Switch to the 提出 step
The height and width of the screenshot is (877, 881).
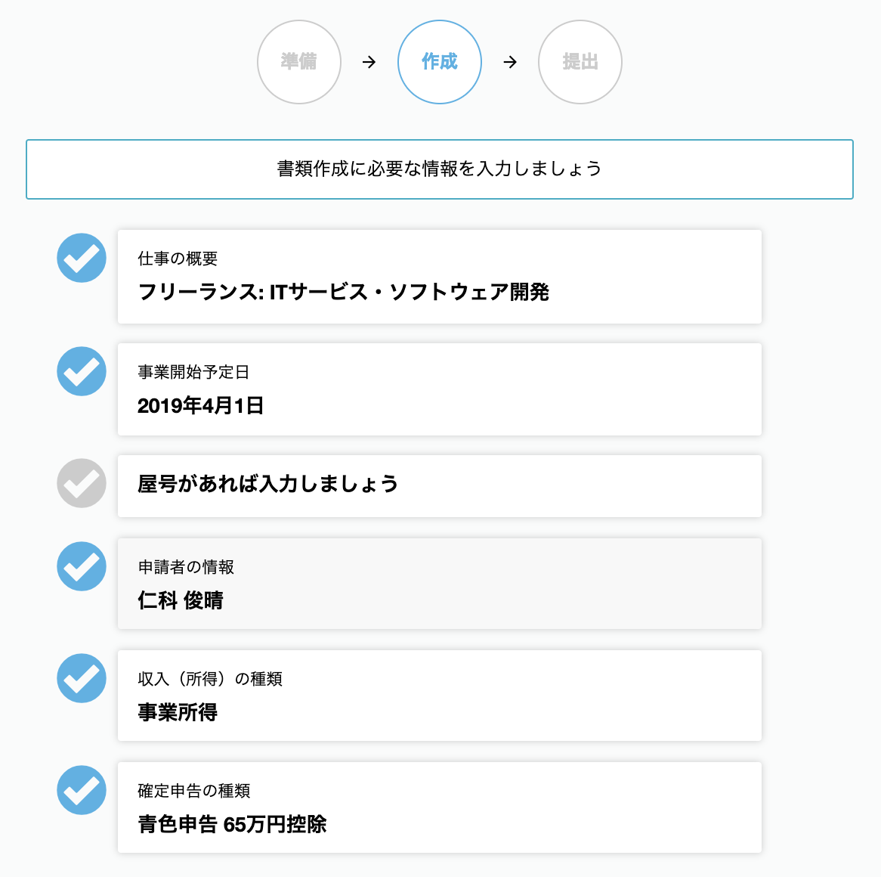click(580, 62)
